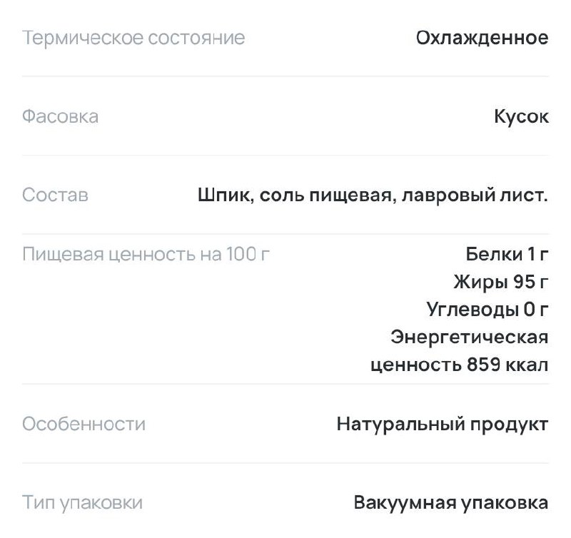Click the "Особенности" label
571x538 pixels.
point(84,425)
